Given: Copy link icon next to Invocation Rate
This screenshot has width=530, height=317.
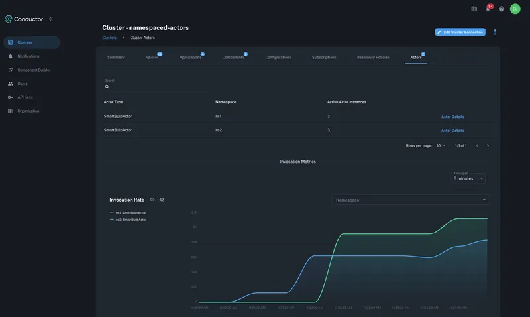Looking at the screenshot, I should 152,200.
